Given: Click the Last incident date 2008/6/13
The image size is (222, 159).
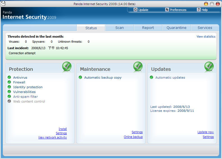Looking at the screenshot, I should click(38, 48).
